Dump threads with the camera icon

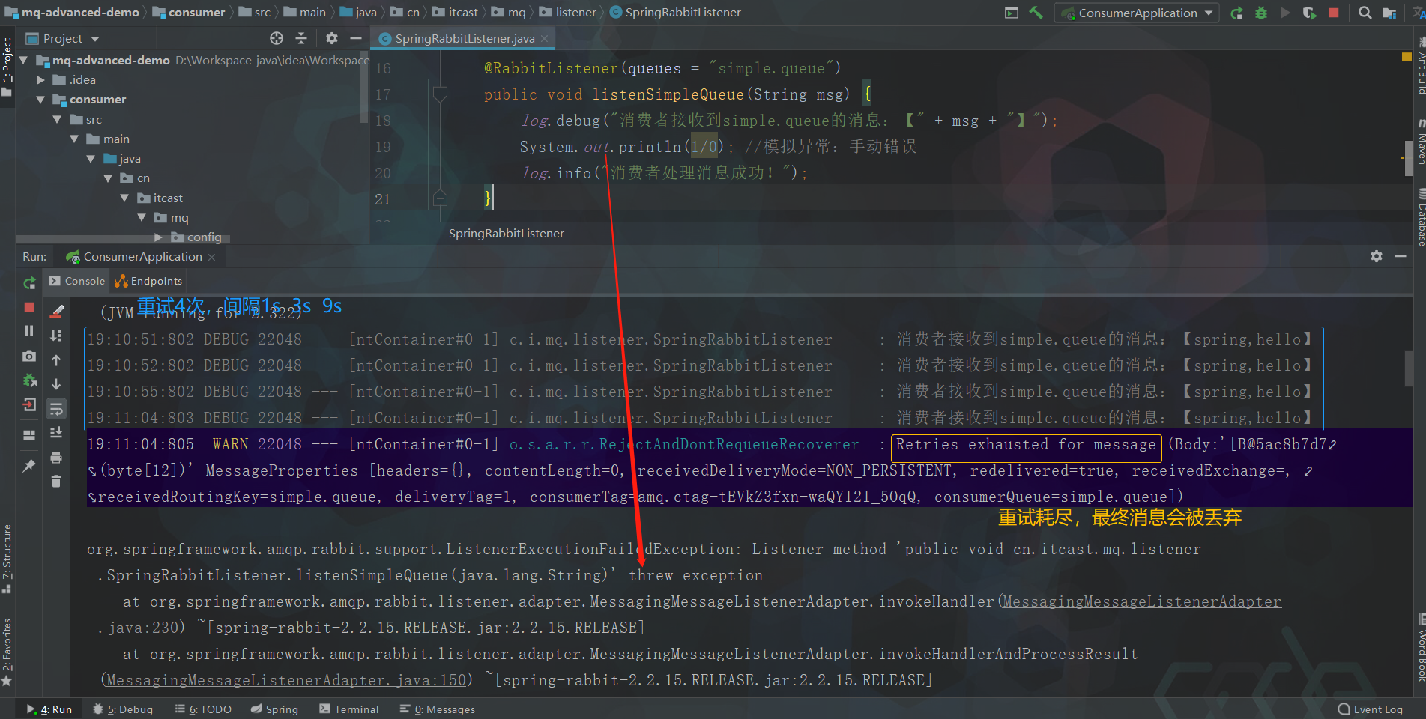click(29, 356)
